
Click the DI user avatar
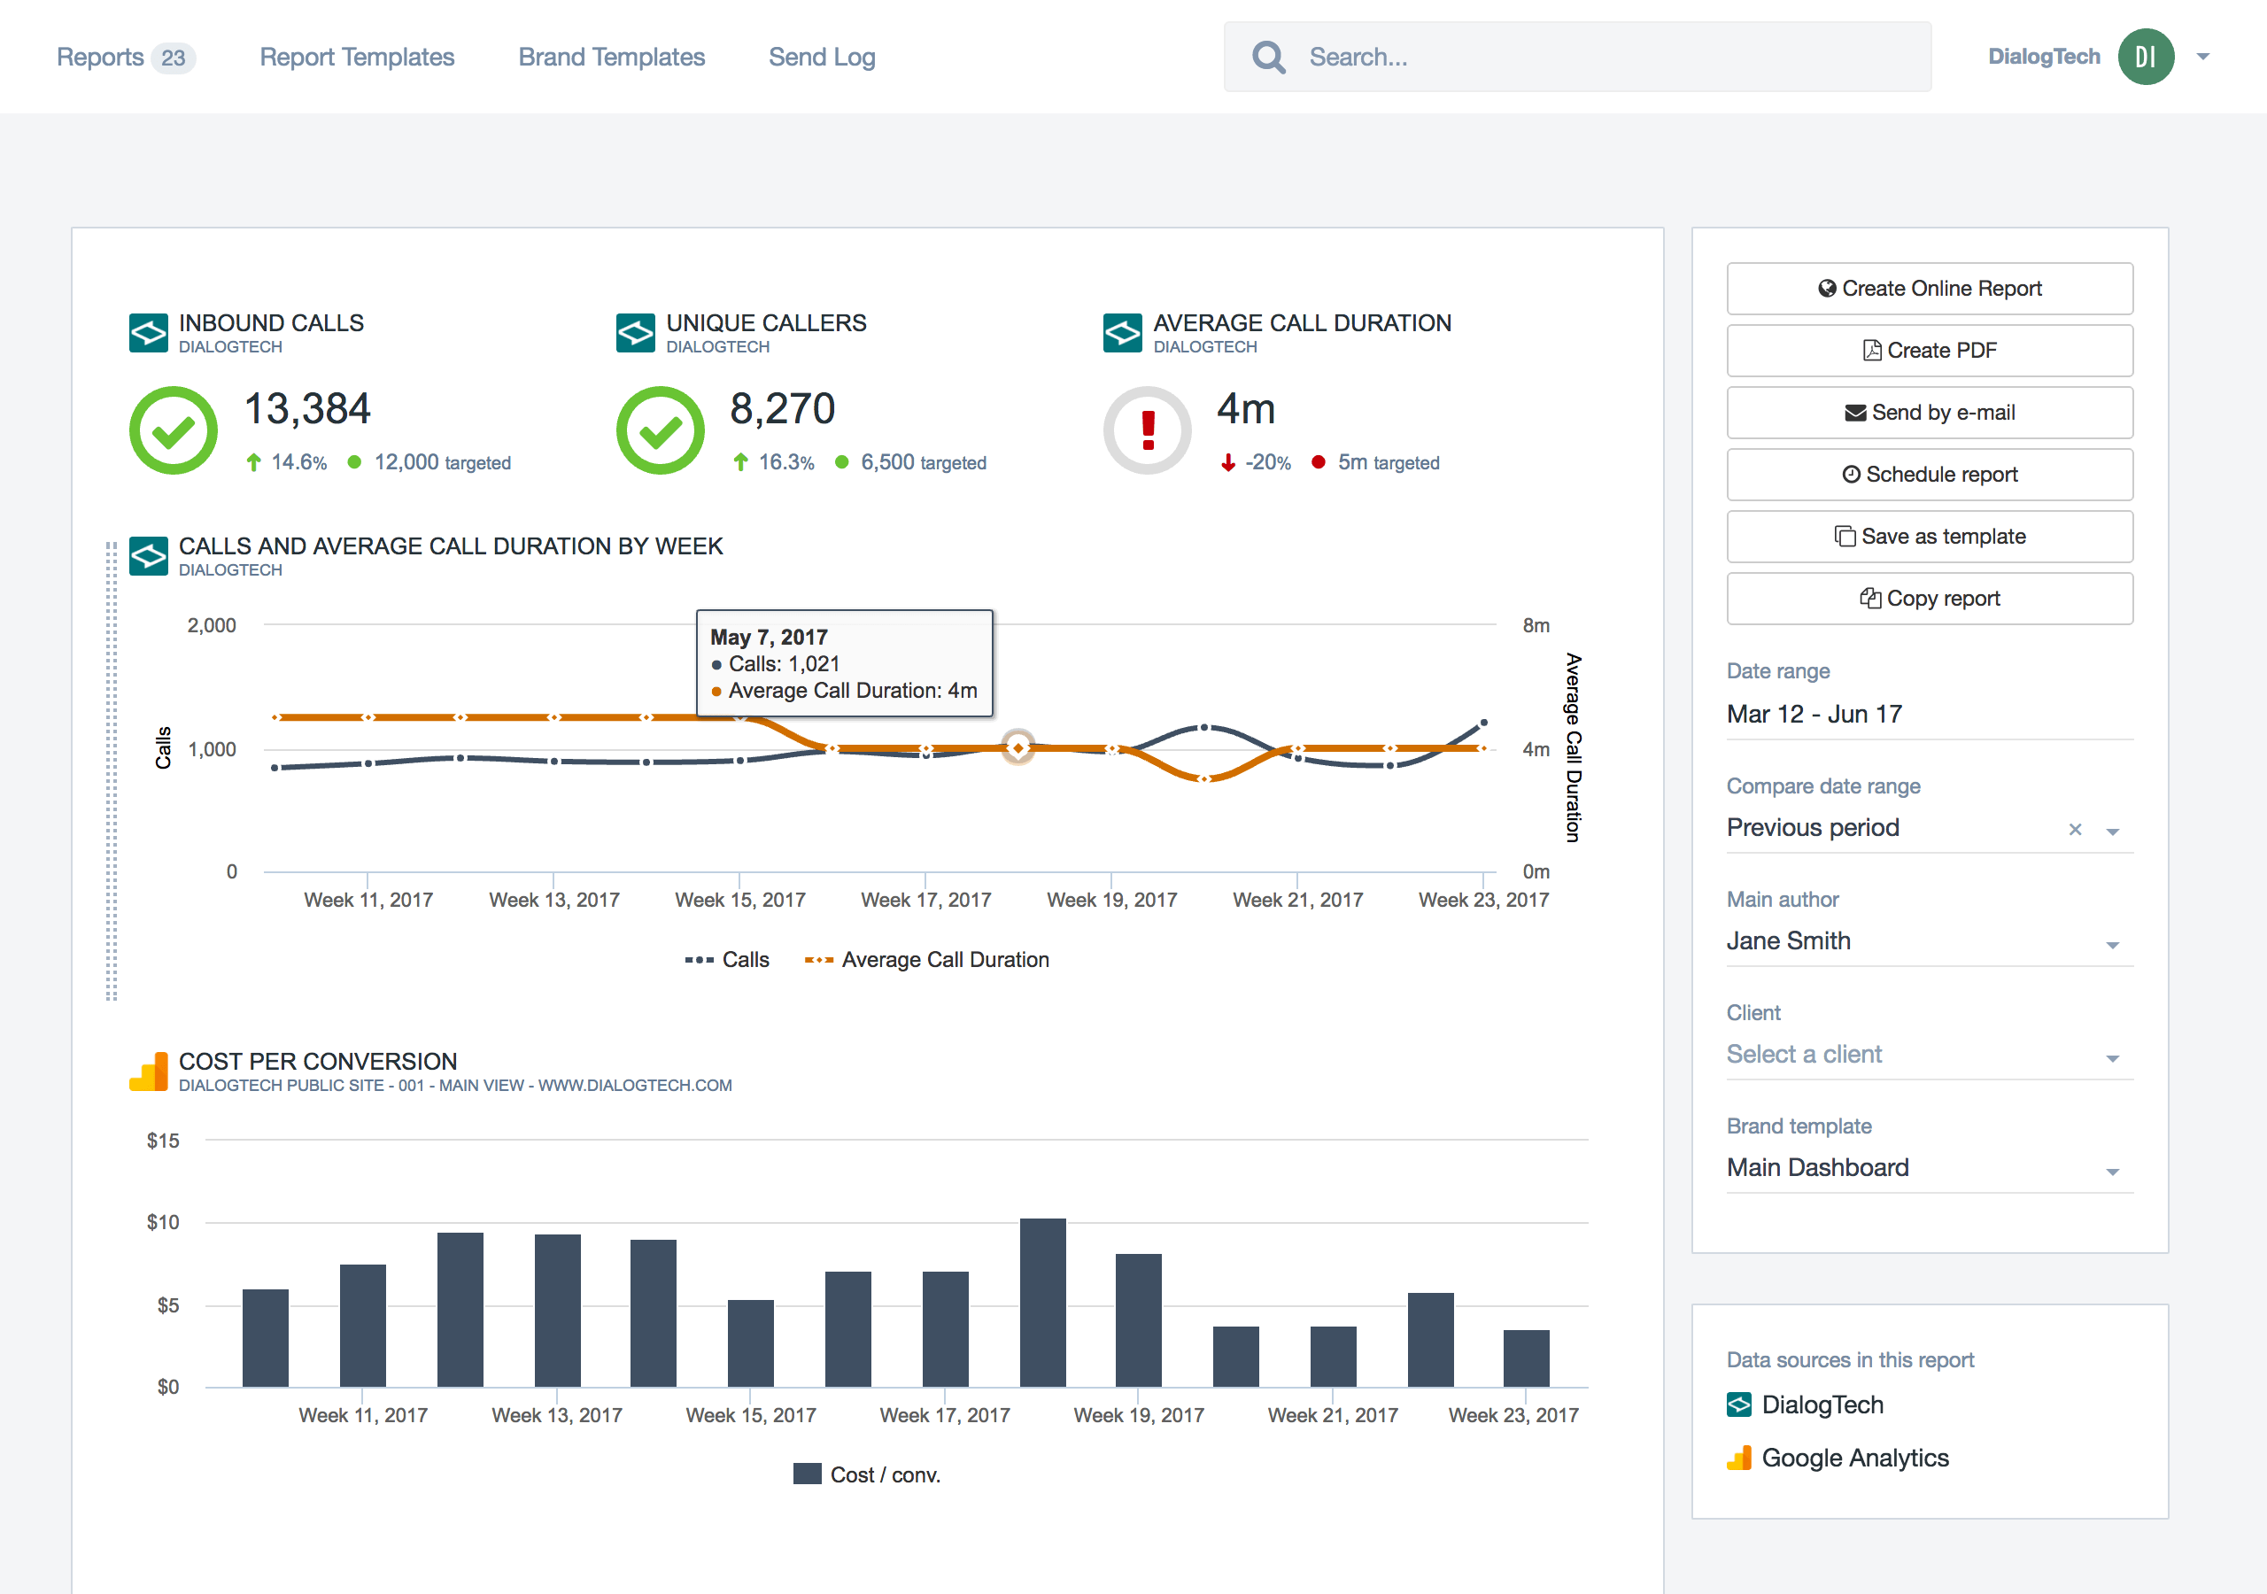(2145, 58)
